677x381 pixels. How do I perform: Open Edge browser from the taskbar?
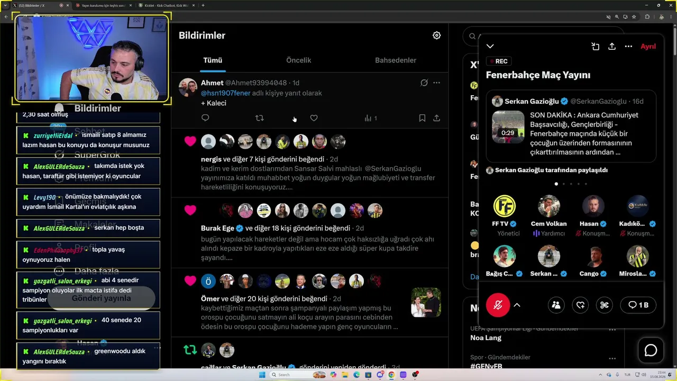(x=356, y=375)
